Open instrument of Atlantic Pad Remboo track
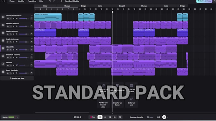 3,17
